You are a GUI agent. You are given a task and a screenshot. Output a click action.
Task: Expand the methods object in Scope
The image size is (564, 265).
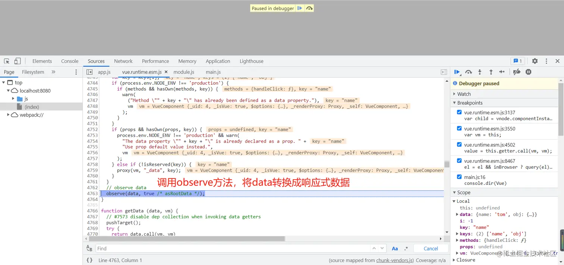coord(457,240)
